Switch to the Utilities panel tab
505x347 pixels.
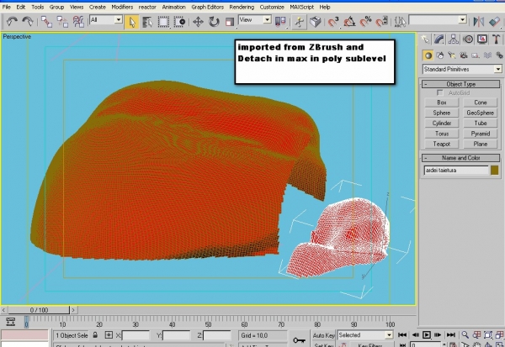coord(496,39)
